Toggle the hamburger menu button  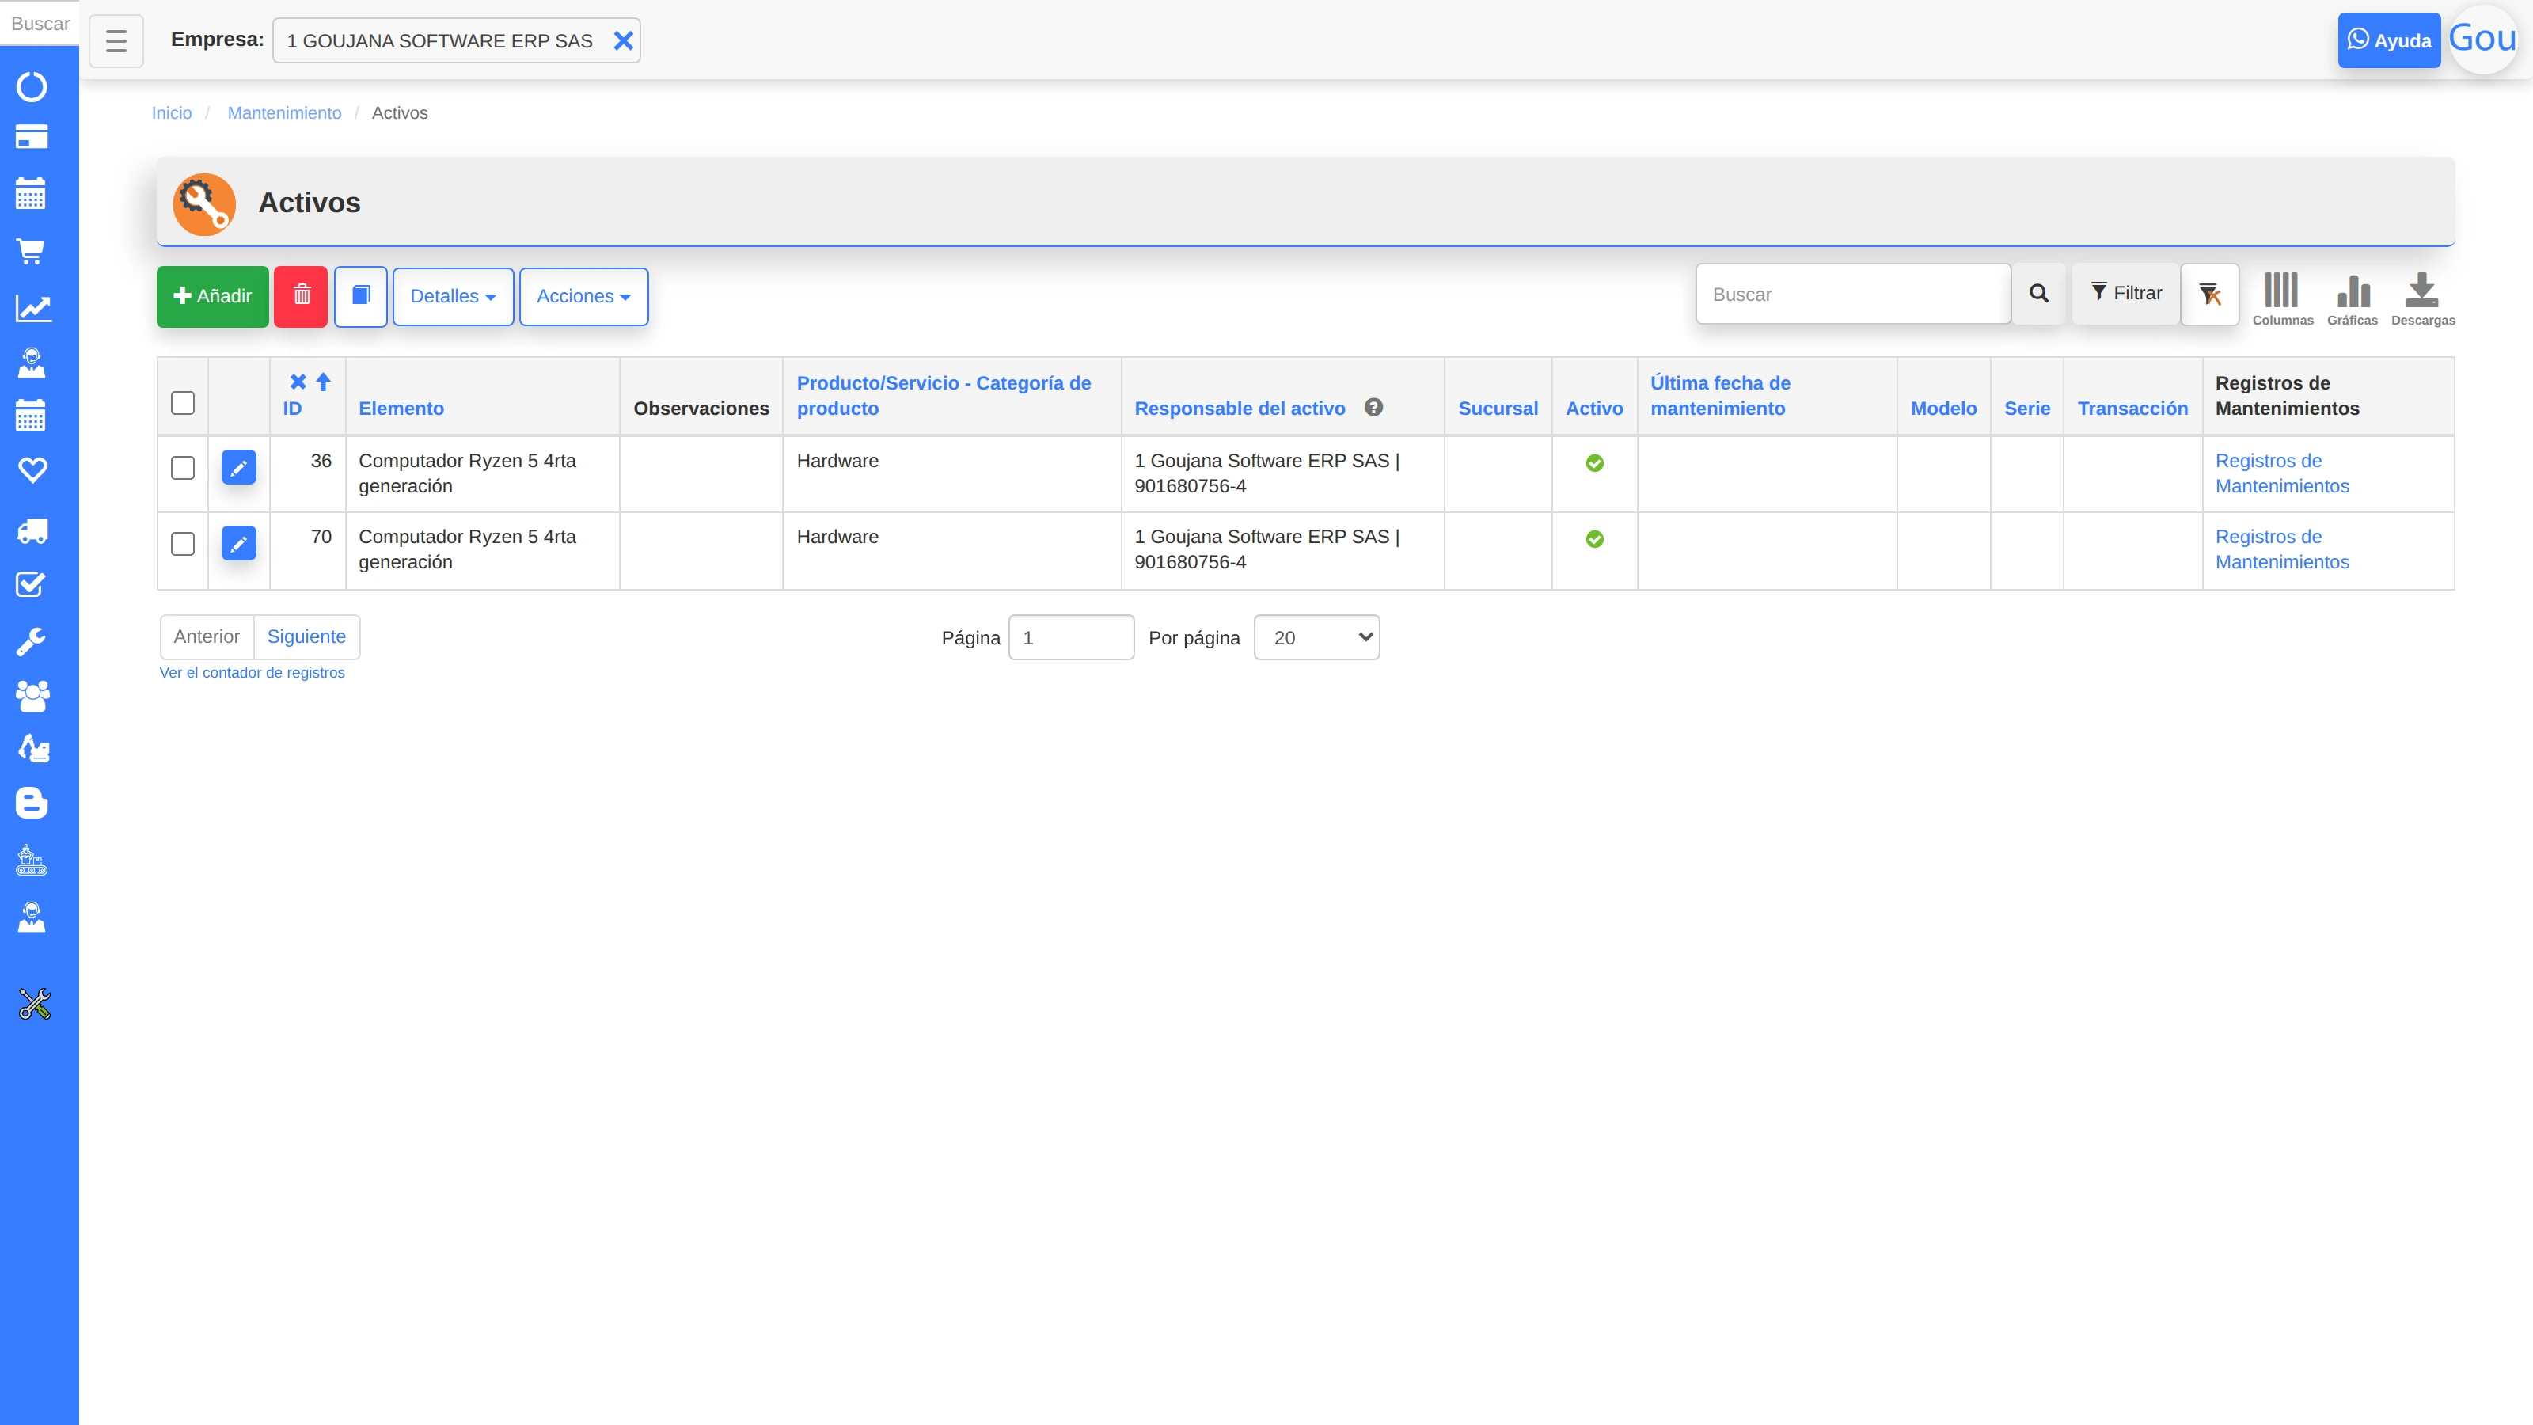[116, 41]
